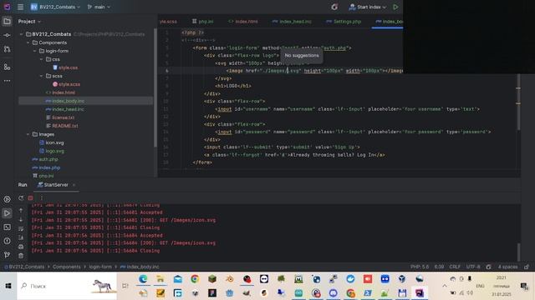Open Discord from the taskbar
This screenshot has width=535, height=300.
pyautogui.click(x=334, y=293)
